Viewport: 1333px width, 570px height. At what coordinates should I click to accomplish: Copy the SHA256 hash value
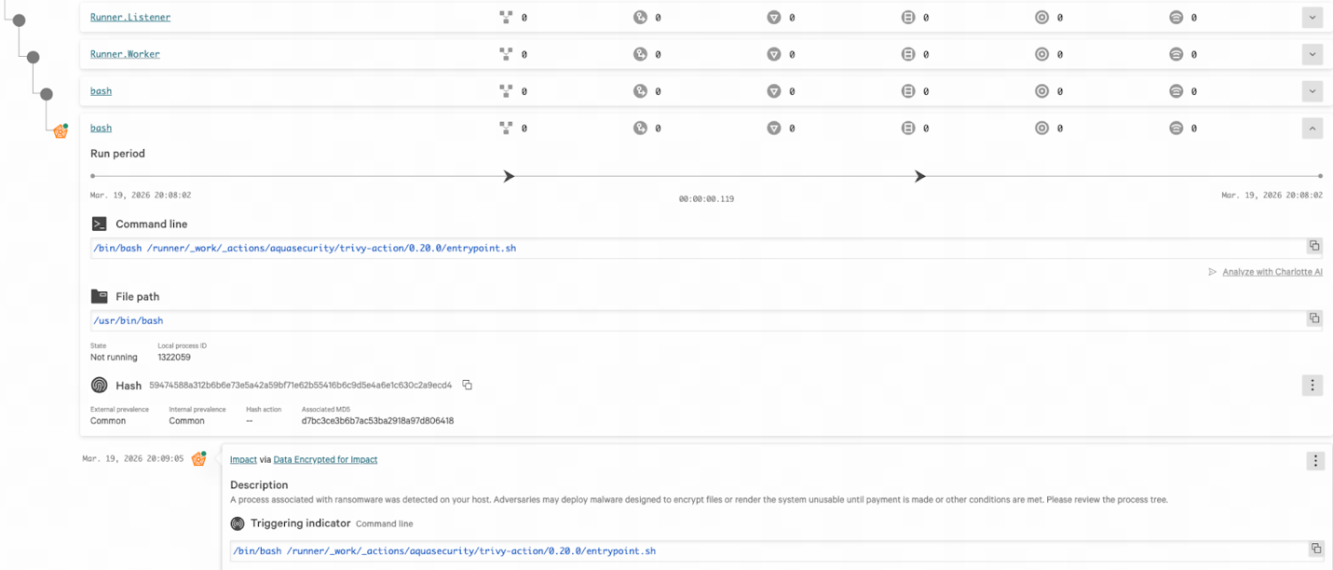(x=468, y=385)
